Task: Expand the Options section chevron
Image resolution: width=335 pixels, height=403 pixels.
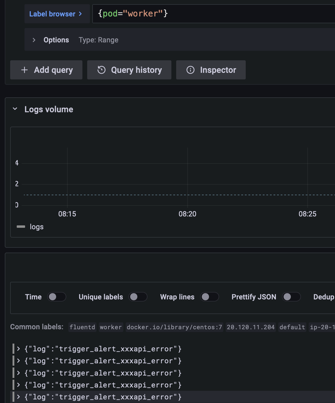Action: (x=34, y=40)
